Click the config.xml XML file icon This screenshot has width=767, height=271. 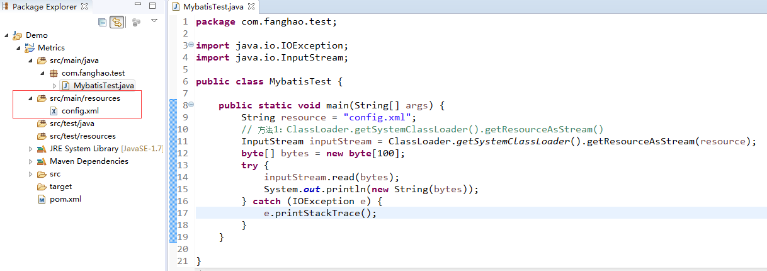[54, 111]
